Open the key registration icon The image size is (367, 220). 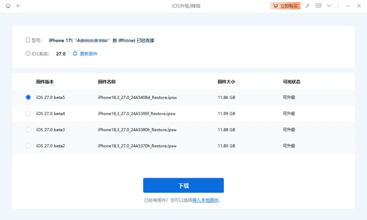pos(308,6)
